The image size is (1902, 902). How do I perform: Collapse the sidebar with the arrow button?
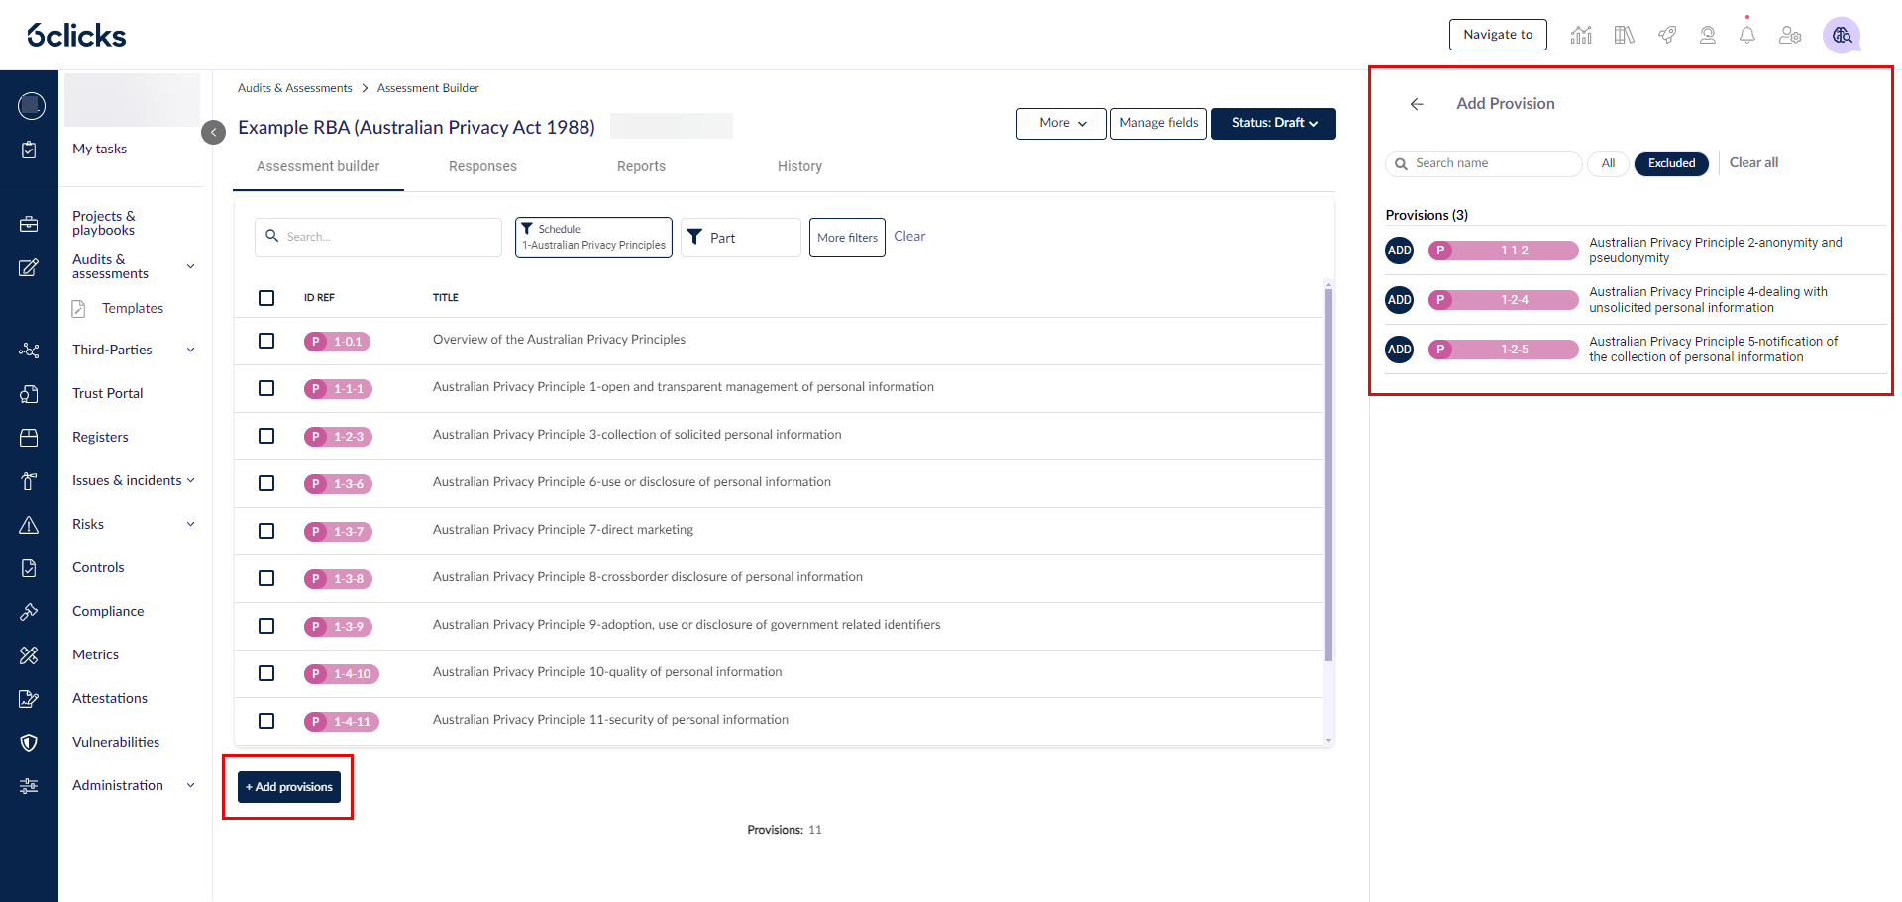213,132
